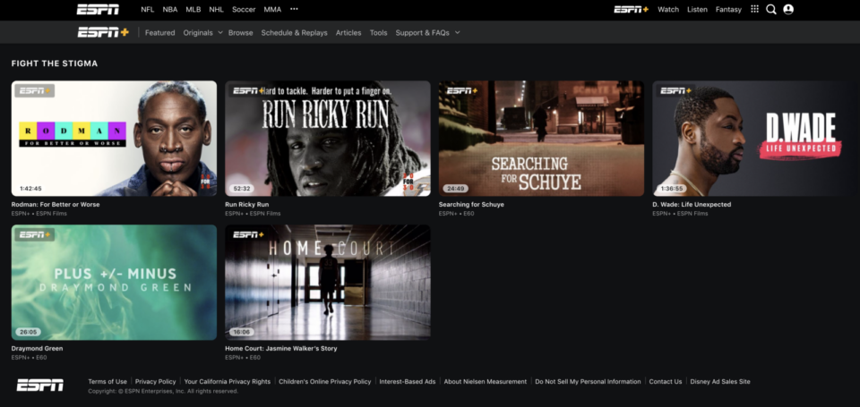860x407 pixels.
Task: Play the Searching for Schuye thumbnail
Action: [x=541, y=139]
